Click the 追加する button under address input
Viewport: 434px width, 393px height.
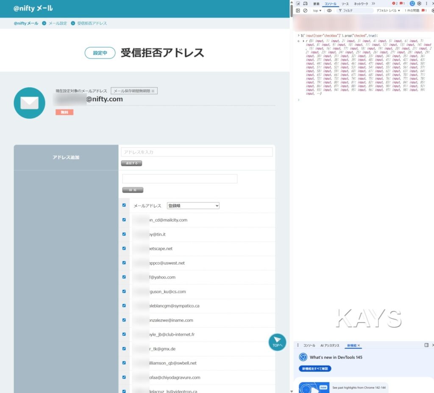131,163
